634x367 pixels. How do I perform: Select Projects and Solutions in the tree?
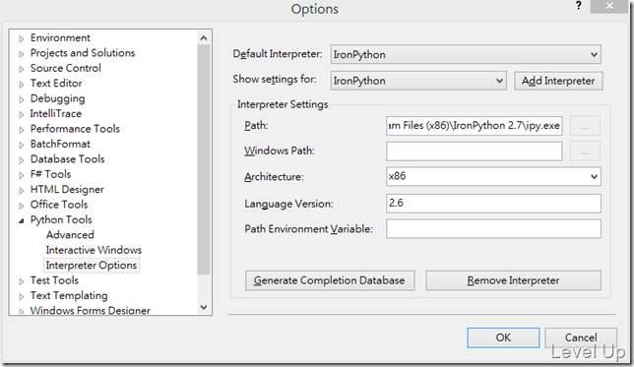(83, 53)
